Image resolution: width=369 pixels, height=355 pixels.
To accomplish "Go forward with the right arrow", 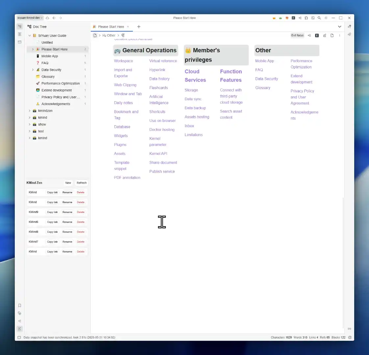I will pos(61,18).
